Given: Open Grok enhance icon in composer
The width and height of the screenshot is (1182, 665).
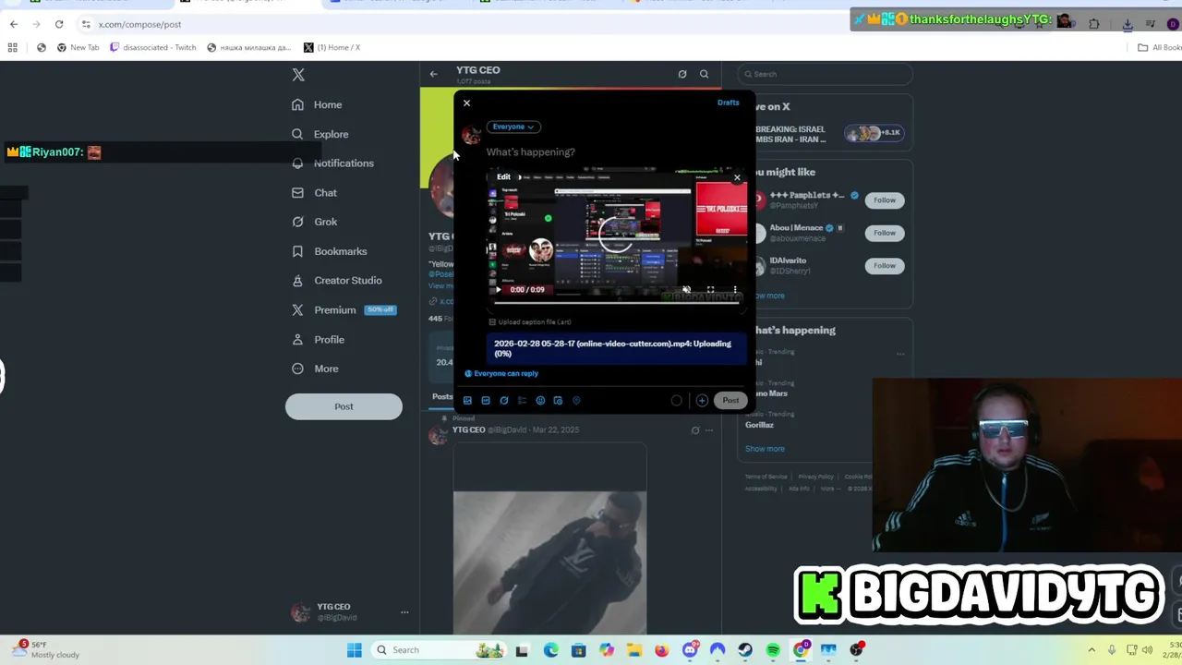Looking at the screenshot, I should [504, 401].
